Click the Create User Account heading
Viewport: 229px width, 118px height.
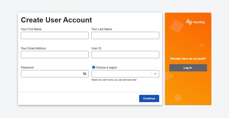coord(56,20)
